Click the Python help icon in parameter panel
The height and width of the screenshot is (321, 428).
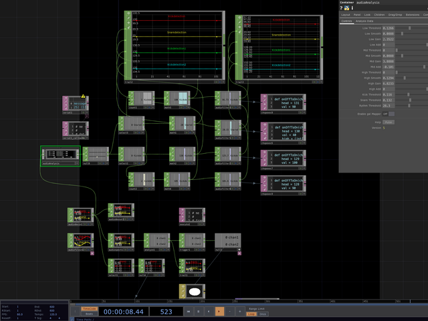coord(347,8)
